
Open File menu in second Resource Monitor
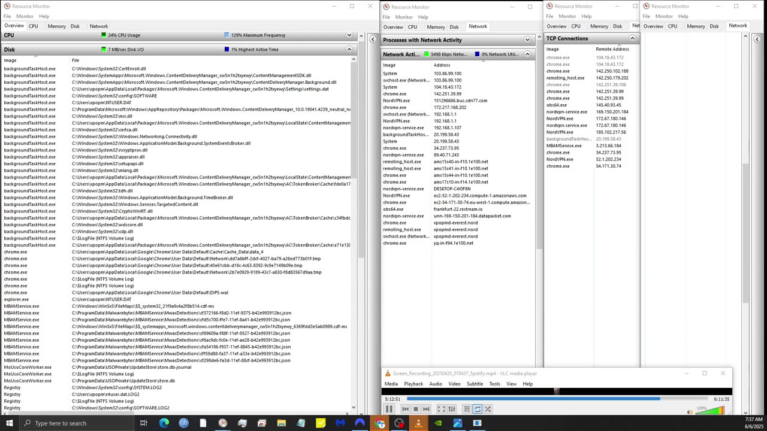click(386, 17)
